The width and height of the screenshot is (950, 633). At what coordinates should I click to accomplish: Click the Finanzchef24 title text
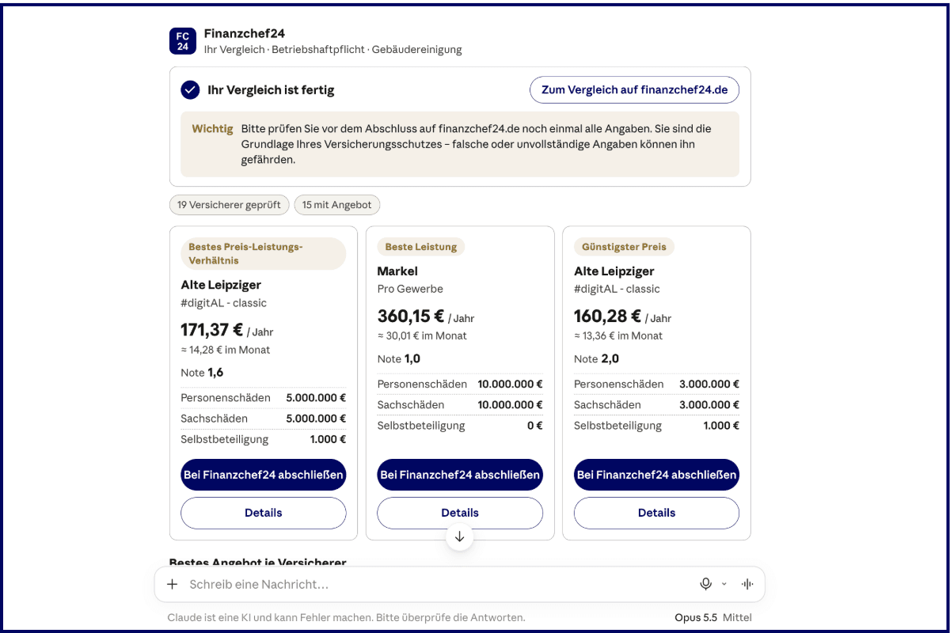click(x=245, y=33)
